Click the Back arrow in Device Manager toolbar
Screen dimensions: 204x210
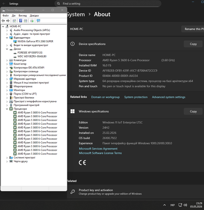click(3, 21)
